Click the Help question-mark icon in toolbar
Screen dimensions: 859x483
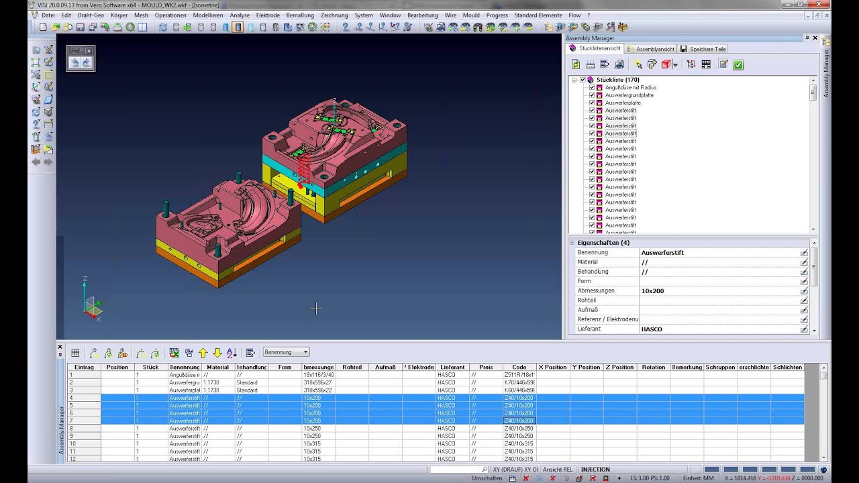click(x=346, y=28)
